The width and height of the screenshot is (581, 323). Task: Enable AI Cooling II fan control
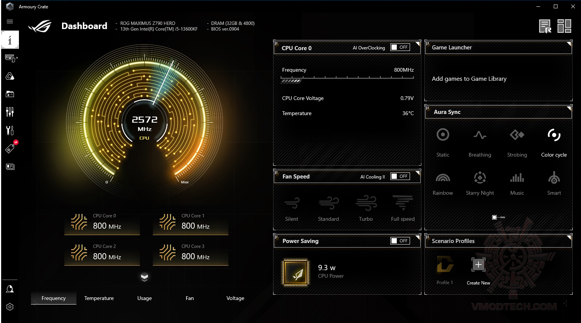coord(400,176)
